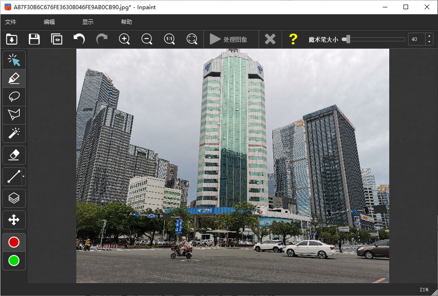438x296 pixels.
Task: Select the Marker tool in sidebar
Action: (14, 79)
